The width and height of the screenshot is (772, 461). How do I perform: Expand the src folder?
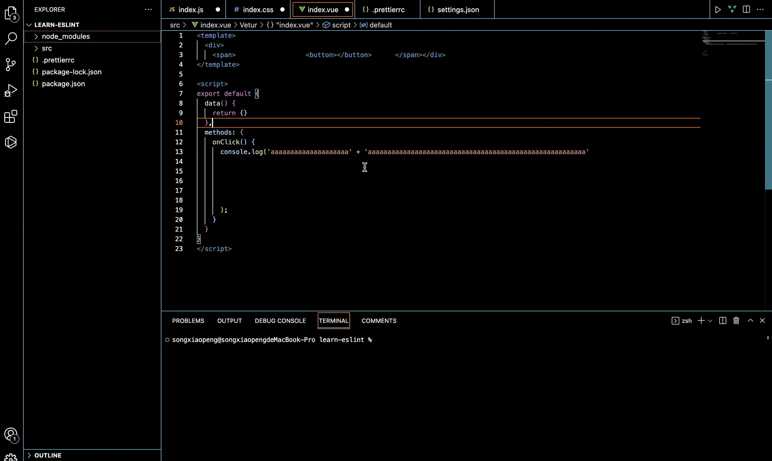[x=47, y=48]
